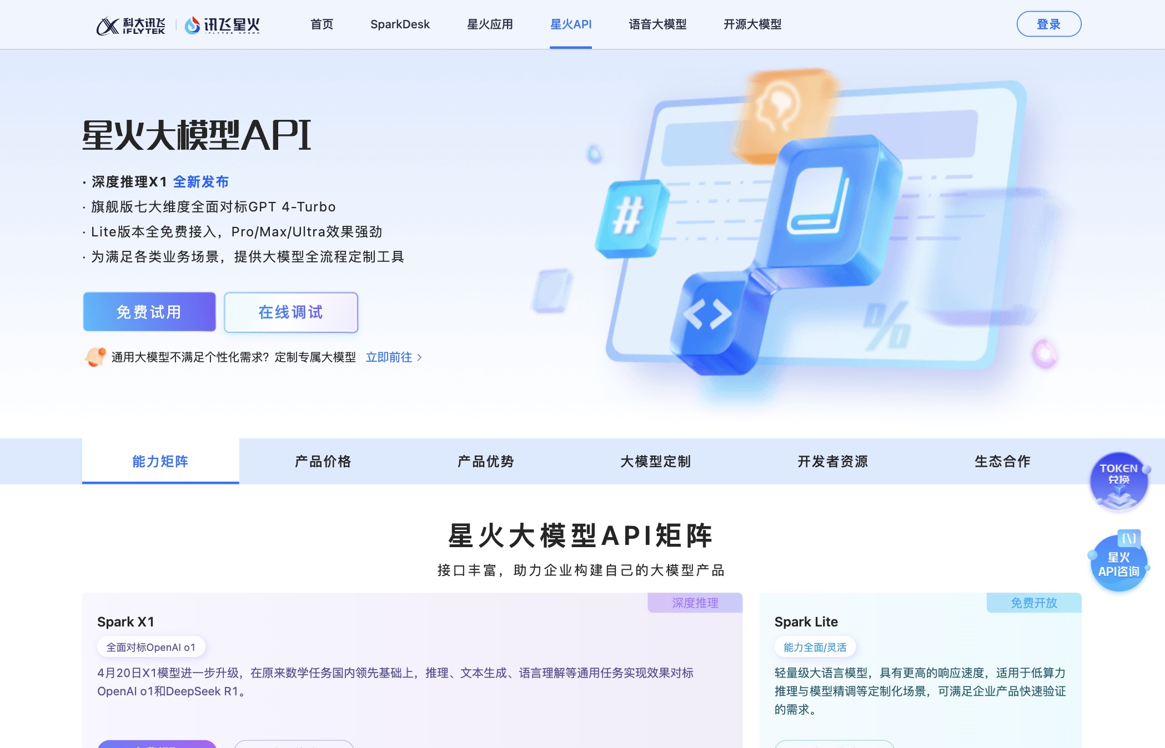This screenshot has width=1165, height=748.
Task: Click the 旗舰版七大维度全面对标GPT 4-Turbo bullet
Action: tap(213, 207)
